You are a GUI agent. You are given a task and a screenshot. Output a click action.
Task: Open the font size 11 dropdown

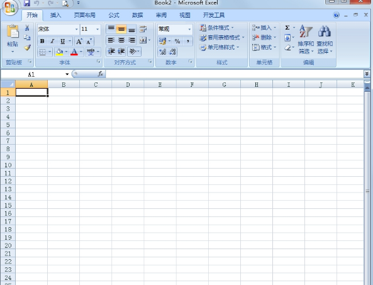click(97, 30)
